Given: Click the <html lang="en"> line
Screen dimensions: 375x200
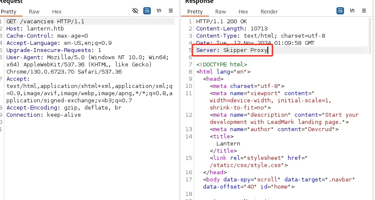Looking at the screenshot, I should pyautogui.click(x=223, y=71).
